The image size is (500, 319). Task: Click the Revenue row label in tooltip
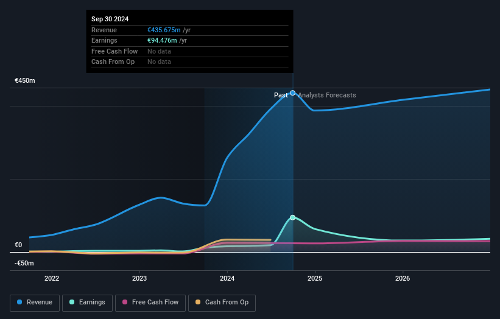(104, 30)
